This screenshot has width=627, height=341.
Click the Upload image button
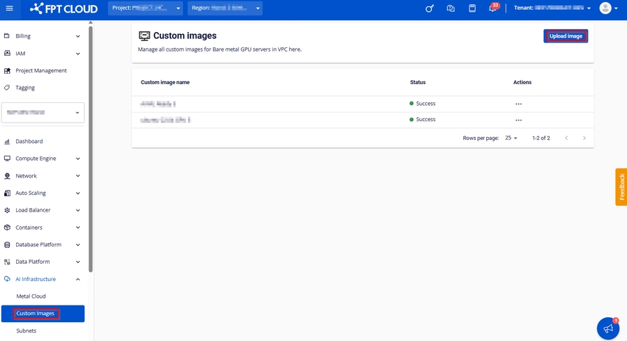point(566,36)
